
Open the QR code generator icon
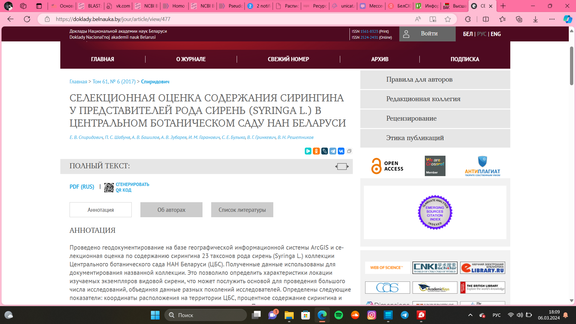(x=109, y=187)
